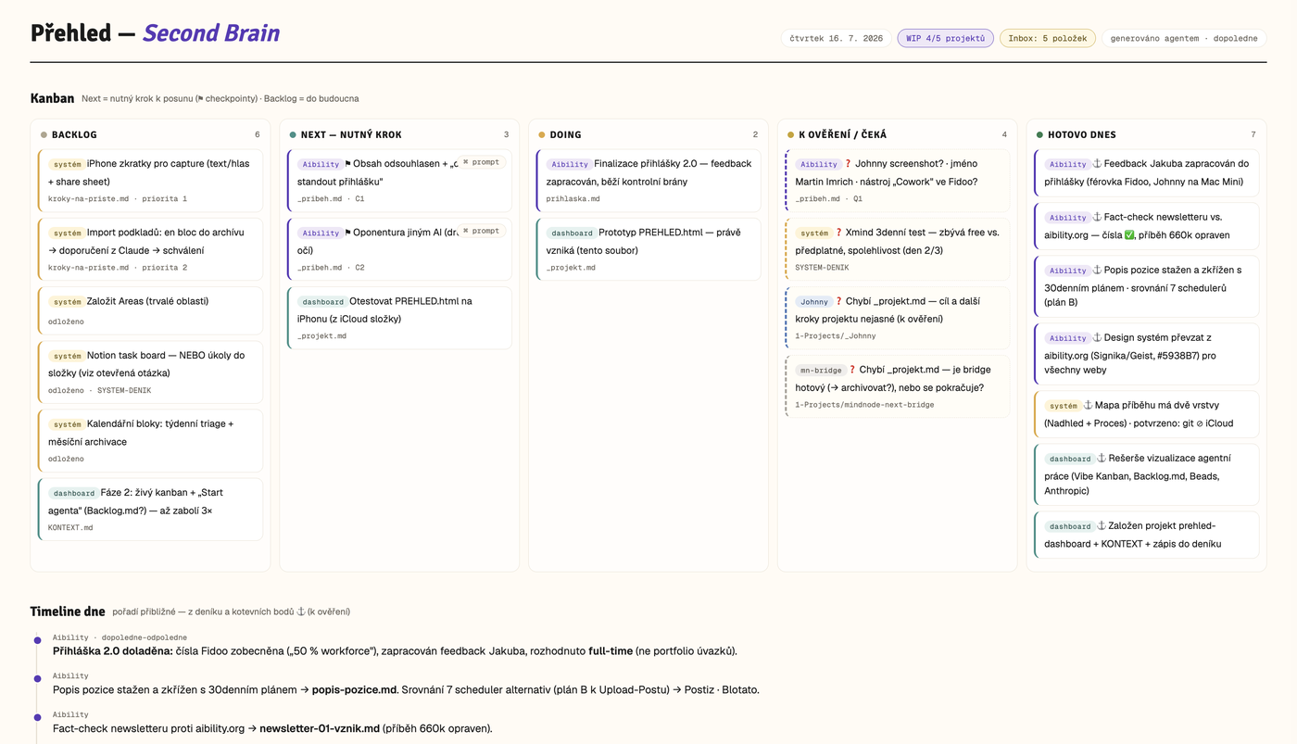Open the prompt button on the Obsah odsouhlasen card
The width and height of the screenshot is (1297, 744).
(481, 162)
